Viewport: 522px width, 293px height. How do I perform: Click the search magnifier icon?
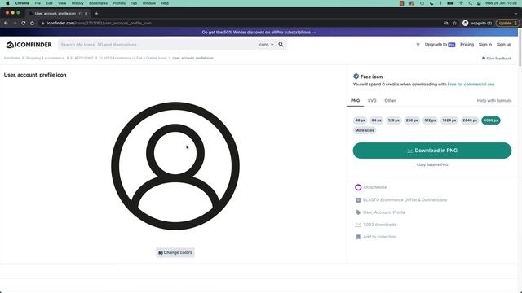[281, 45]
